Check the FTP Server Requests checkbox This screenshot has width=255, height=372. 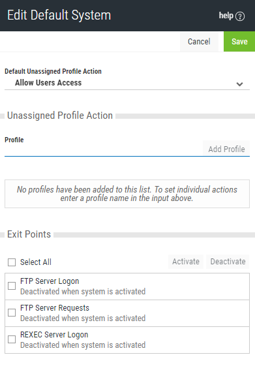12,313
